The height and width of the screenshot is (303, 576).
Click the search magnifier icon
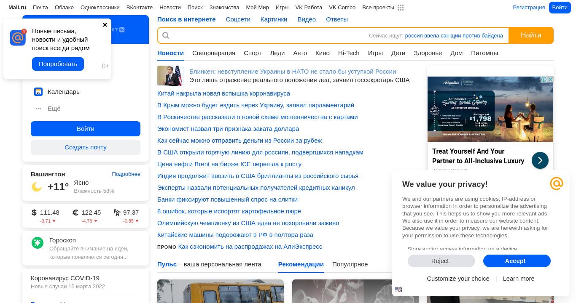pos(166,35)
